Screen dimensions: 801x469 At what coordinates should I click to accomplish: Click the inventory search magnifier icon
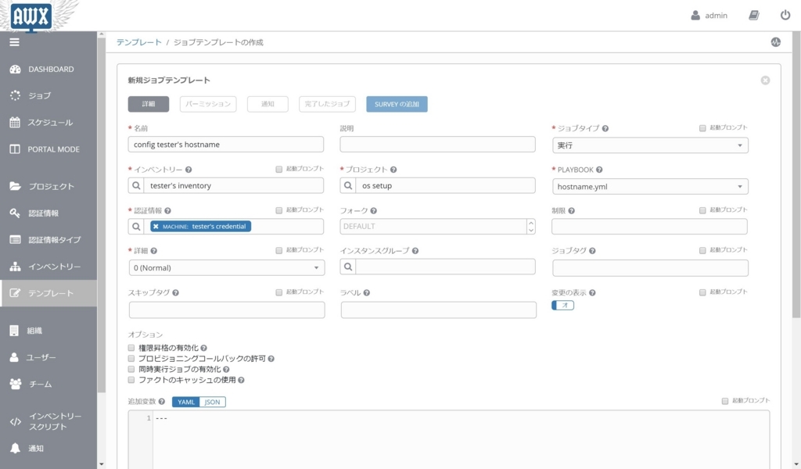136,186
